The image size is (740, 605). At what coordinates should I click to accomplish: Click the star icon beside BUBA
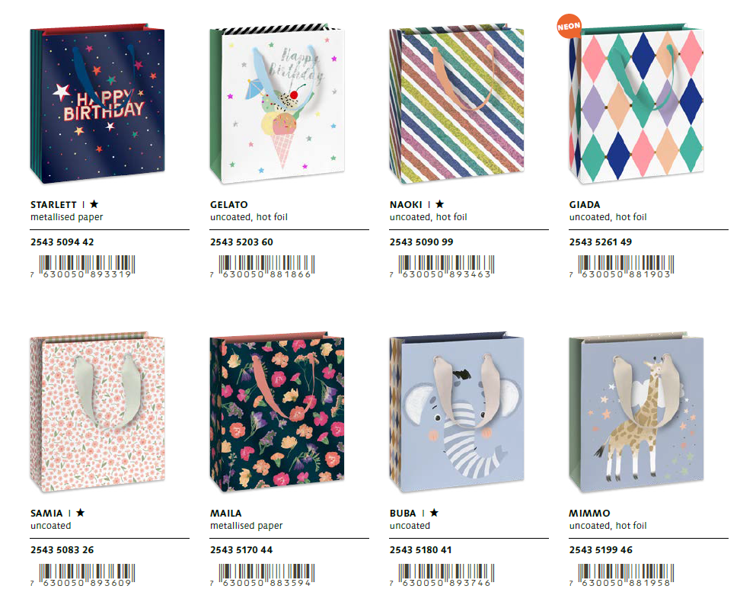point(433,513)
